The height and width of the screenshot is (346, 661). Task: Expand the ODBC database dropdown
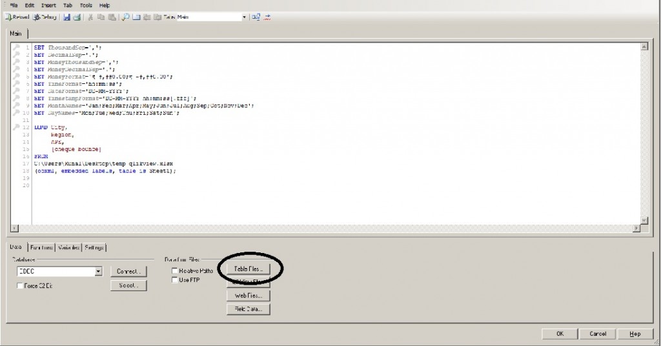(x=98, y=272)
